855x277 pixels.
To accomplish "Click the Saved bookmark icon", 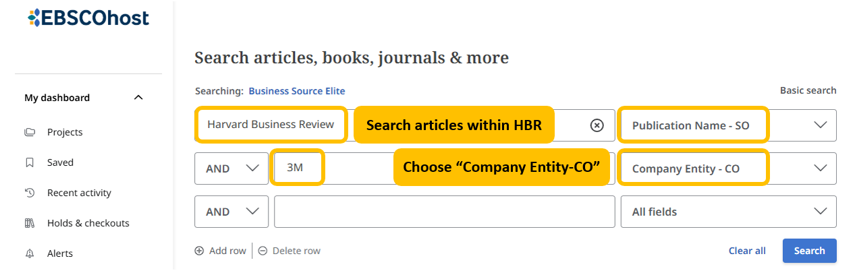I will tap(30, 162).
